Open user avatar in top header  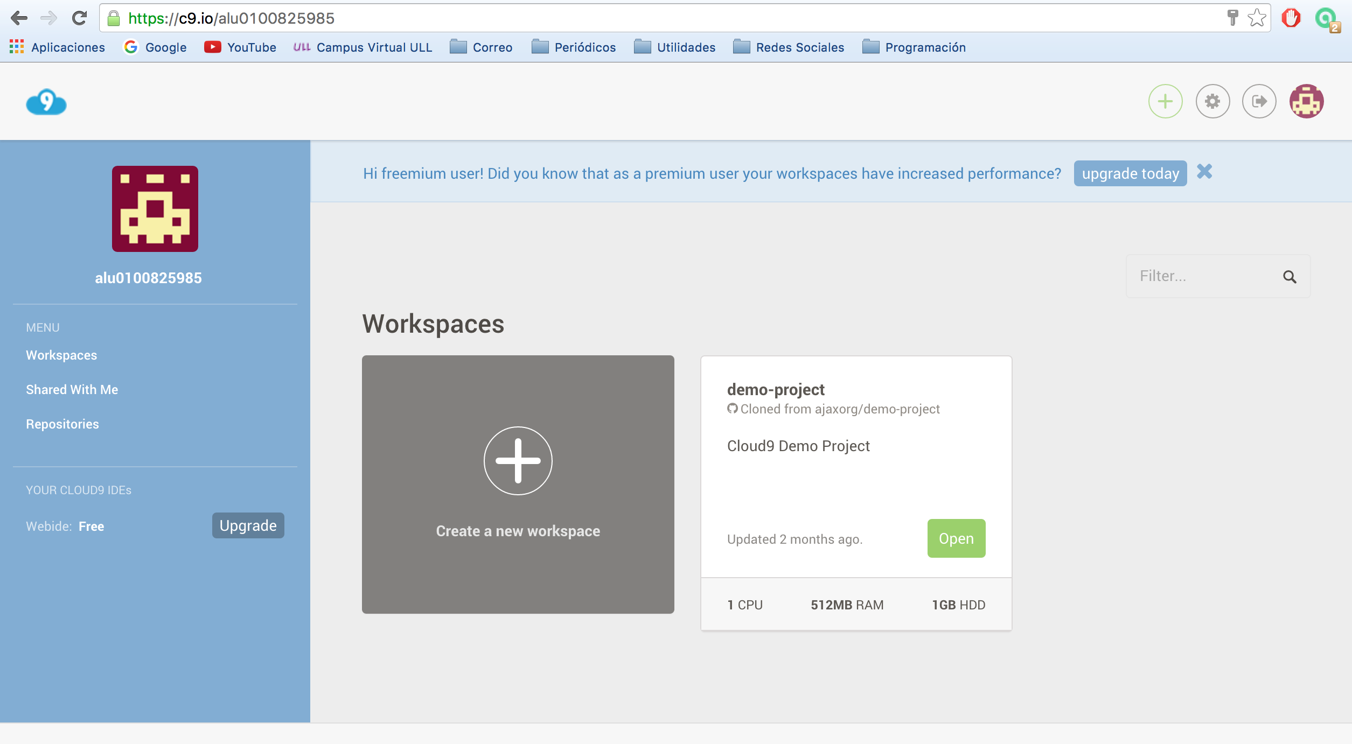[1306, 101]
